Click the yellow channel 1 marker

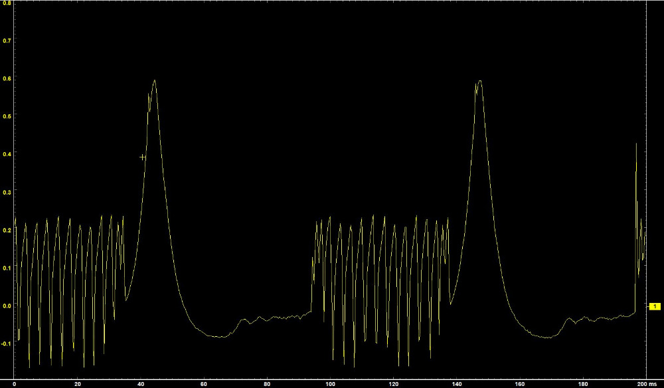point(655,306)
